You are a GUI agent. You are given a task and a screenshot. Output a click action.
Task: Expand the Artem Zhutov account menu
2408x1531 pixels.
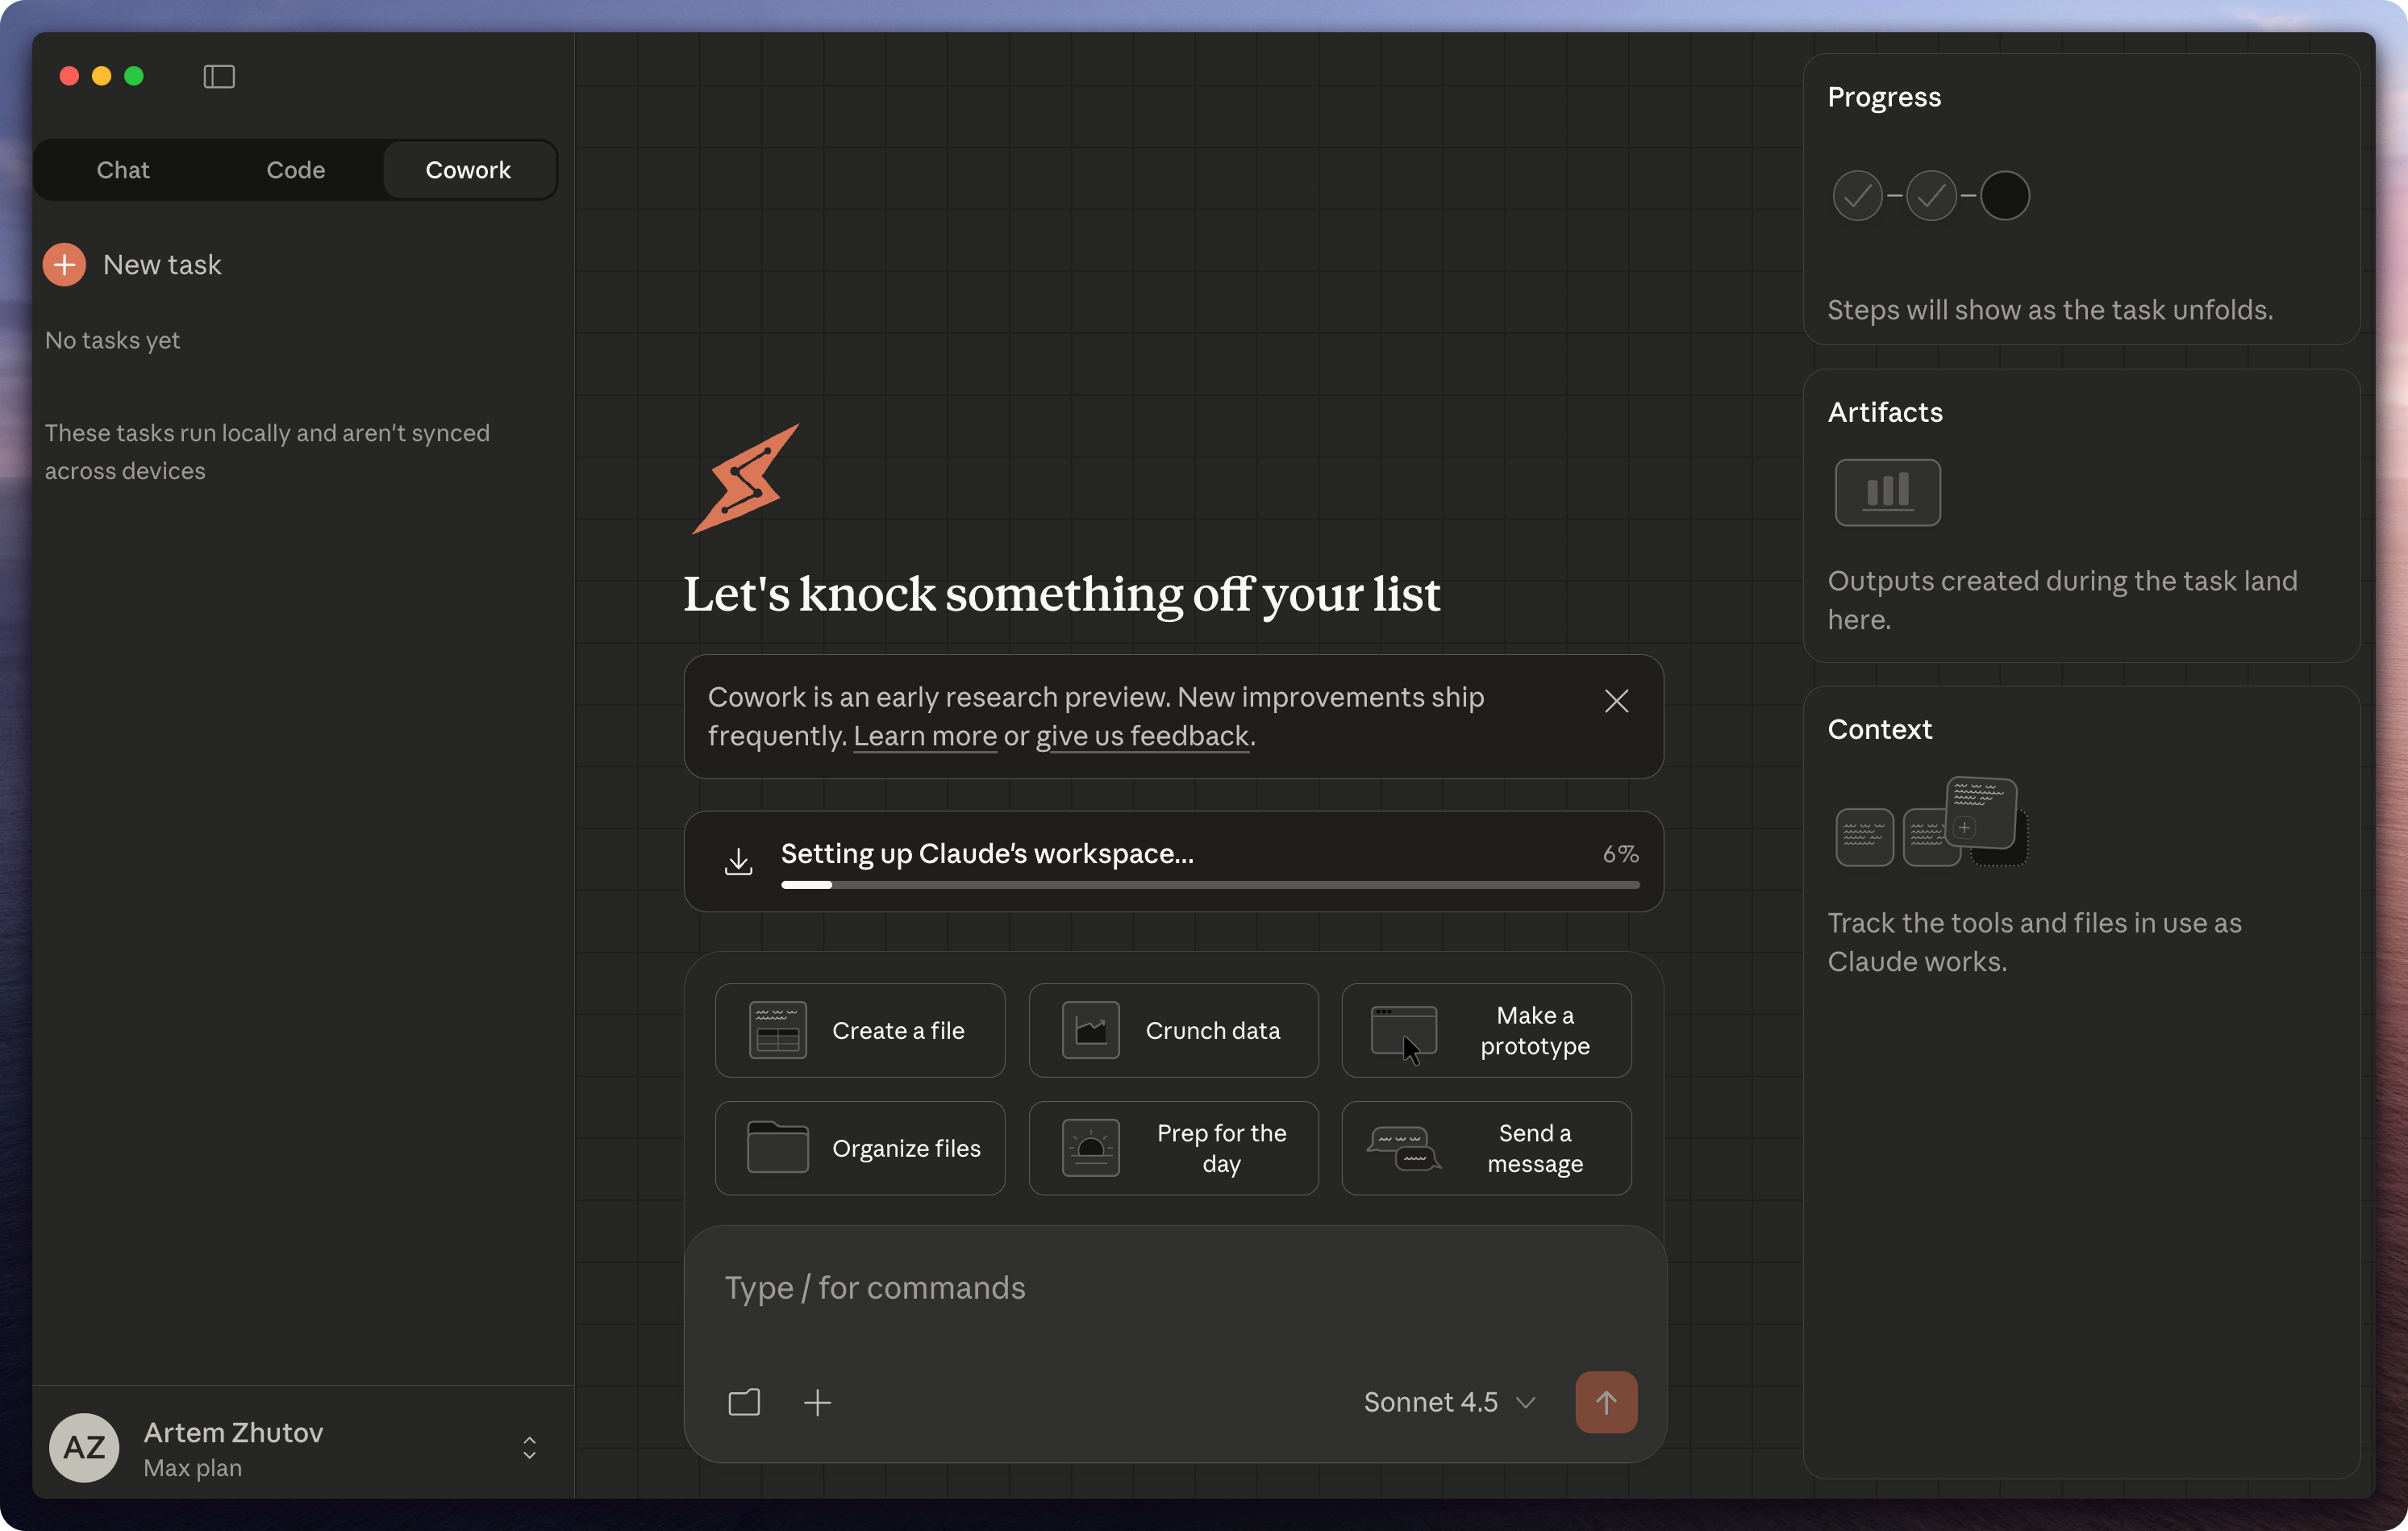pyautogui.click(x=529, y=1447)
